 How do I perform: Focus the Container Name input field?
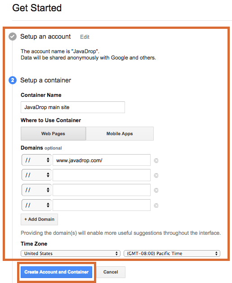click(x=73, y=107)
